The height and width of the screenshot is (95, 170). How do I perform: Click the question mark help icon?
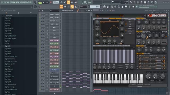141,2
